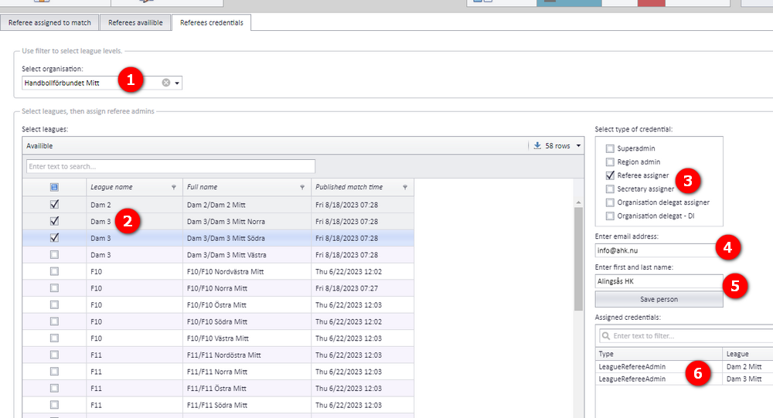Screen dimensions: 773x418
Task: Open the League name column filter icon
Action: [173, 187]
